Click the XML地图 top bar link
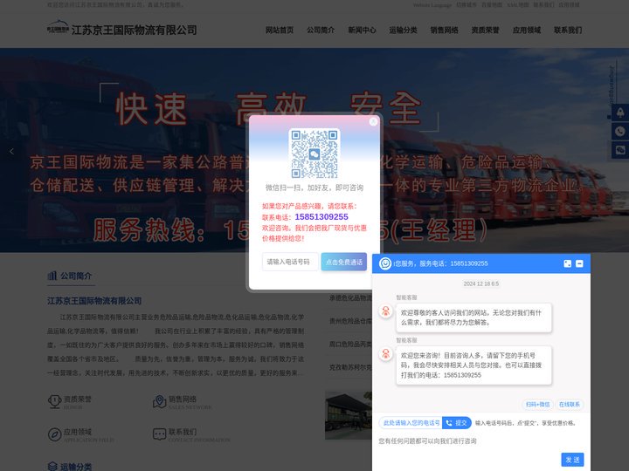 517,5
